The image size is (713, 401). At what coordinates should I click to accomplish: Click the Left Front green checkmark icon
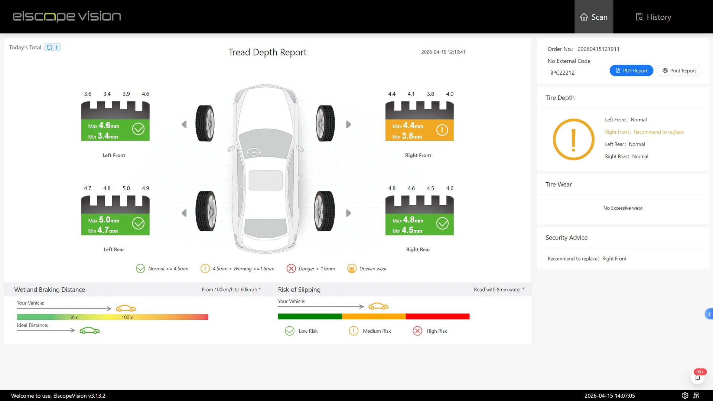138,129
